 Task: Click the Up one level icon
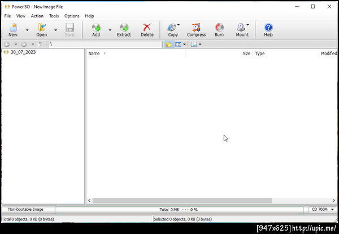point(40,45)
